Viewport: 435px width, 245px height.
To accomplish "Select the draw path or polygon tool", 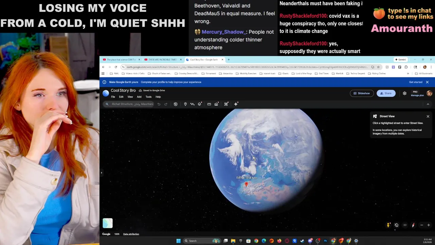I will [192, 104].
